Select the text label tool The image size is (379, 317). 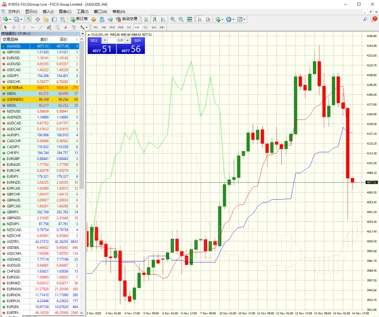(x=74, y=27)
